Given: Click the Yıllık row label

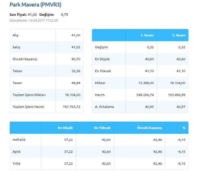Looking at the screenshot, I should tap(16, 164).
